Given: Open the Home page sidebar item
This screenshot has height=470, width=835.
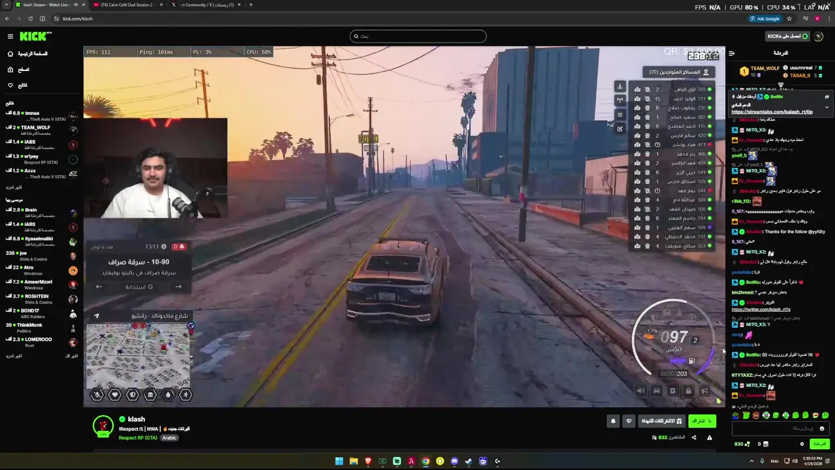Looking at the screenshot, I should click(28, 54).
